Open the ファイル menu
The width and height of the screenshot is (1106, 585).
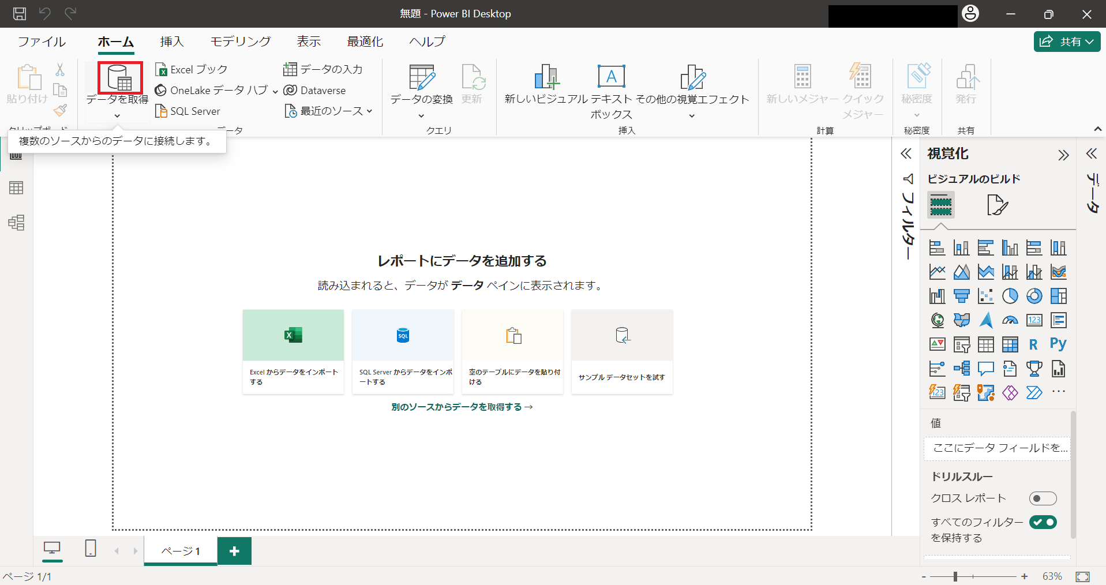click(x=42, y=42)
